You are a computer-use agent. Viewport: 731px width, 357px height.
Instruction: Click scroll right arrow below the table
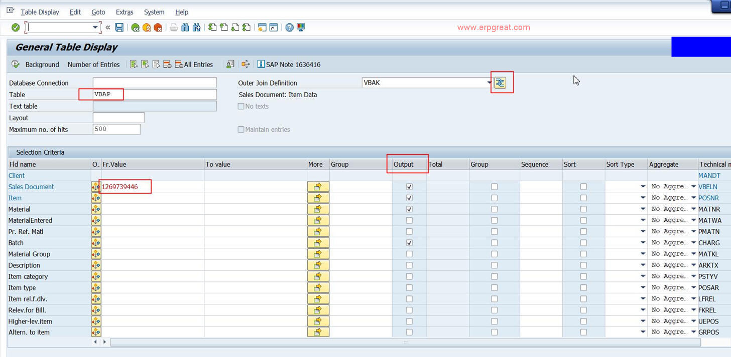point(104,342)
